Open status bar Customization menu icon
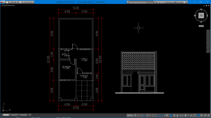This screenshot has height=118, width=211. click(209, 115)
